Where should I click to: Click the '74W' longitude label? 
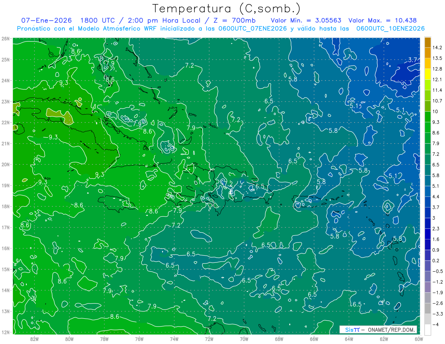tap(174, 339)
